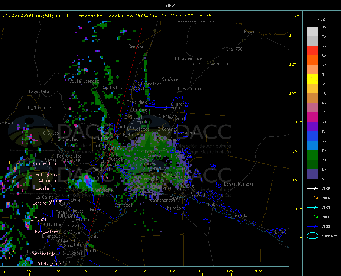Click the Pellegrina map label
The image size is (341, 276).
click(x=47, y=175)
